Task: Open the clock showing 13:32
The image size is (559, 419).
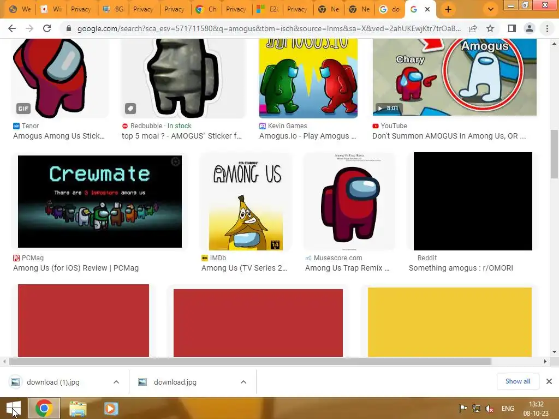Action: pyautogui.click(x=536, y=409)
